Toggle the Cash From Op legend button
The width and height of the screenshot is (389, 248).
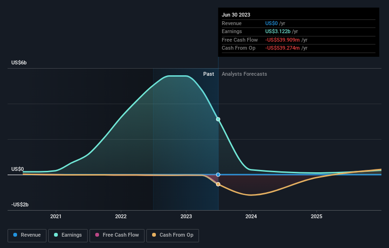[x=172, y=235]
